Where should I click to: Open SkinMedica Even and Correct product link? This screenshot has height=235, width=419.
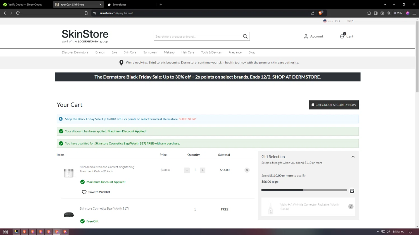pos(107,169)
